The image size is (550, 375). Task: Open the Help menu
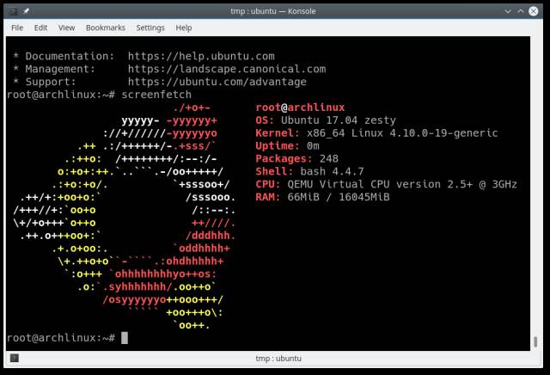184,28
